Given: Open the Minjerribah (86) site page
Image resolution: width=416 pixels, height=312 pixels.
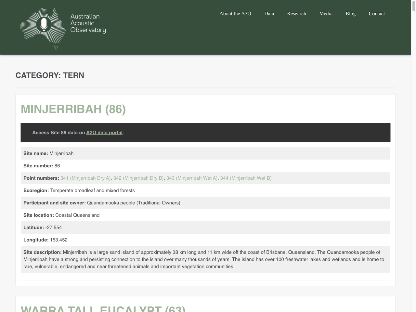Looking at the screenshot, I should point(73,109).
